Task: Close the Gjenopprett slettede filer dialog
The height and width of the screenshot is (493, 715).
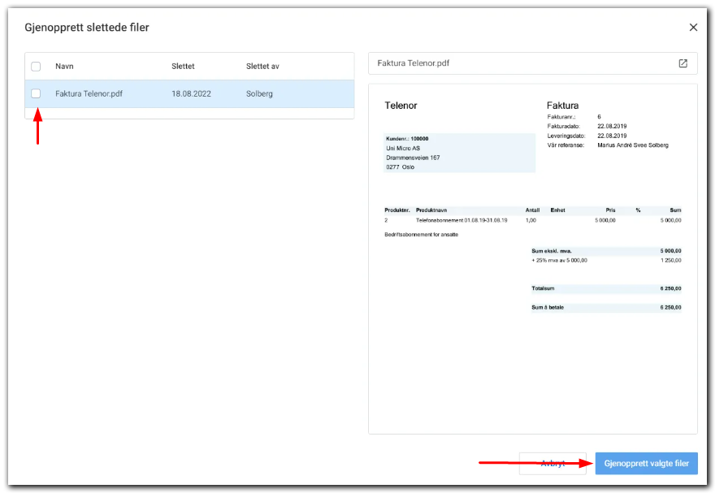Action: (x=693, y=28)
